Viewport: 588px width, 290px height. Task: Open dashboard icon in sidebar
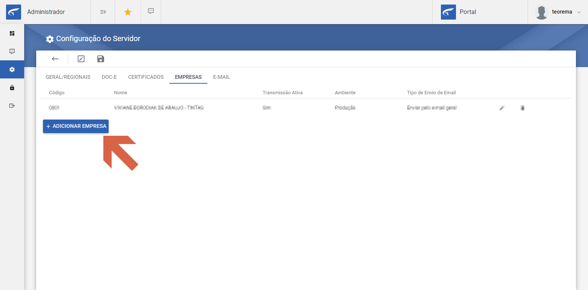point(12,33)
